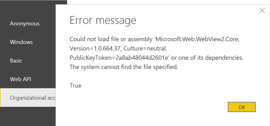Click the 'Error message' dialog heading
Image resolution: width=270 pixels, height=126 pixels.
pos(103,20)
